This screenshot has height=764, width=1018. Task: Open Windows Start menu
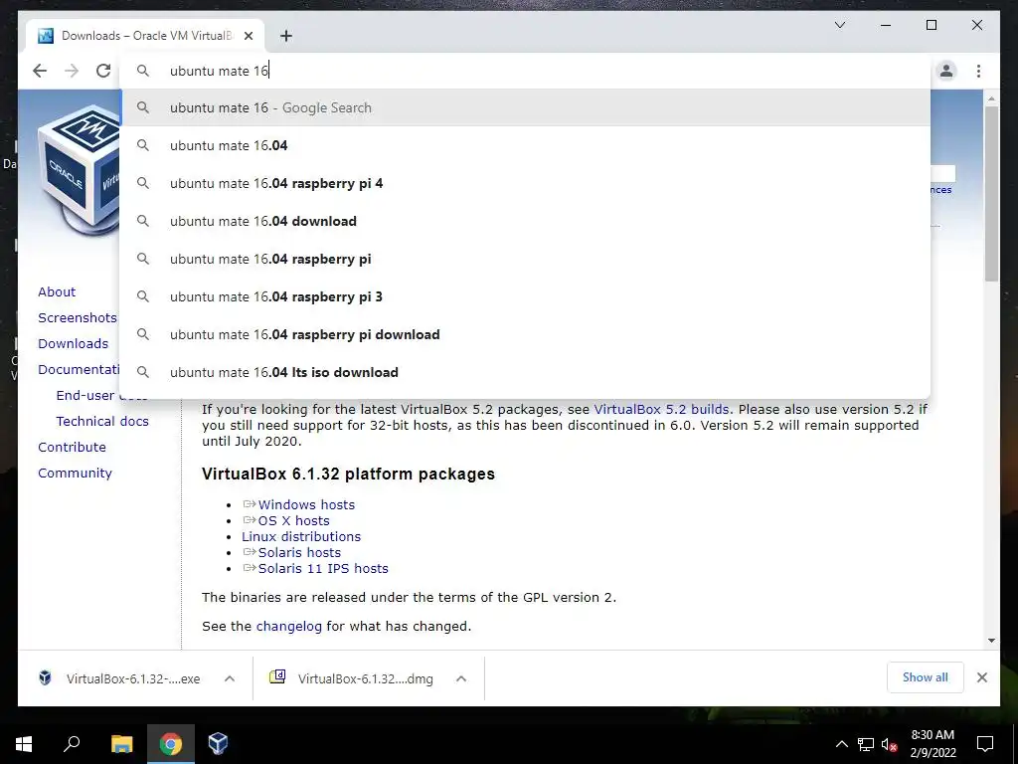click(x=24, y=744)
